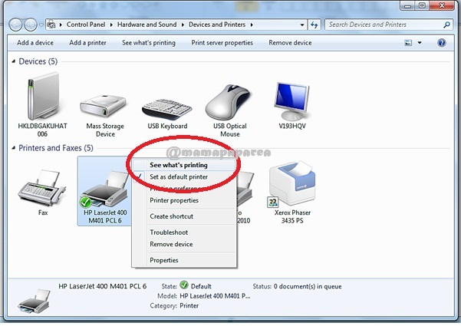Viewport: 461px width, 326px height.
Task: Select the USB Keyboard device icon
Action: coord(167,110)
